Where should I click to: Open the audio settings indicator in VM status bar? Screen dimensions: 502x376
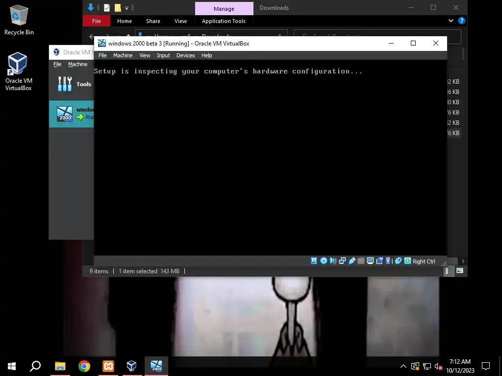point(333,261)
